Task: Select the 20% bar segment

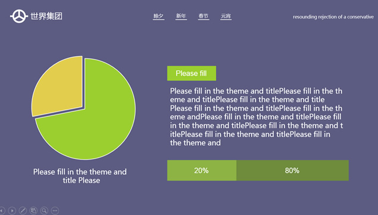Action: tap(202, 170)
